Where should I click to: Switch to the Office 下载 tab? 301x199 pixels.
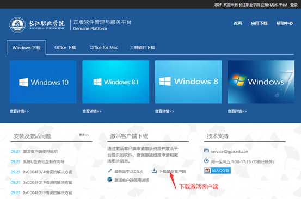point(65,47)
